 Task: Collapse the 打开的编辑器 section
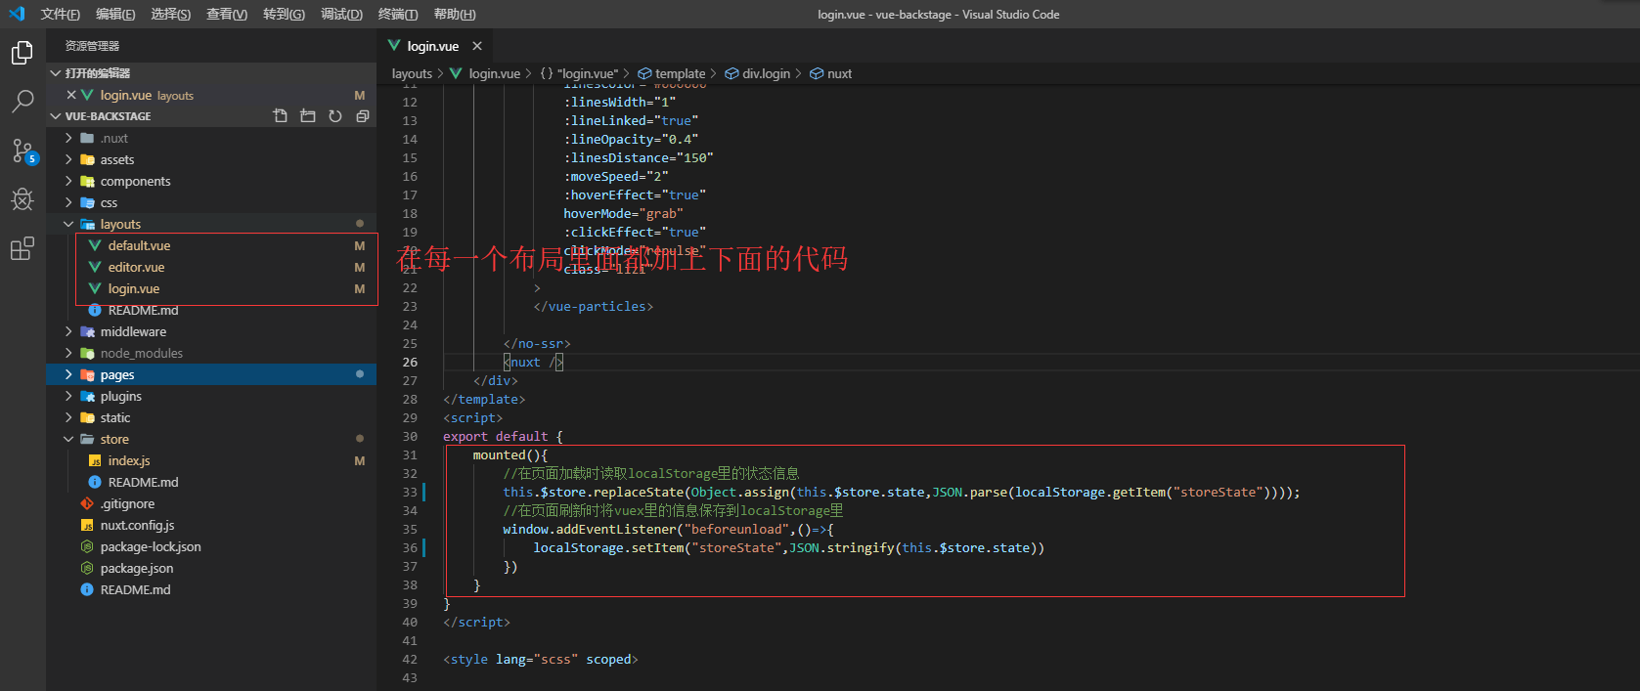(56, 73)
